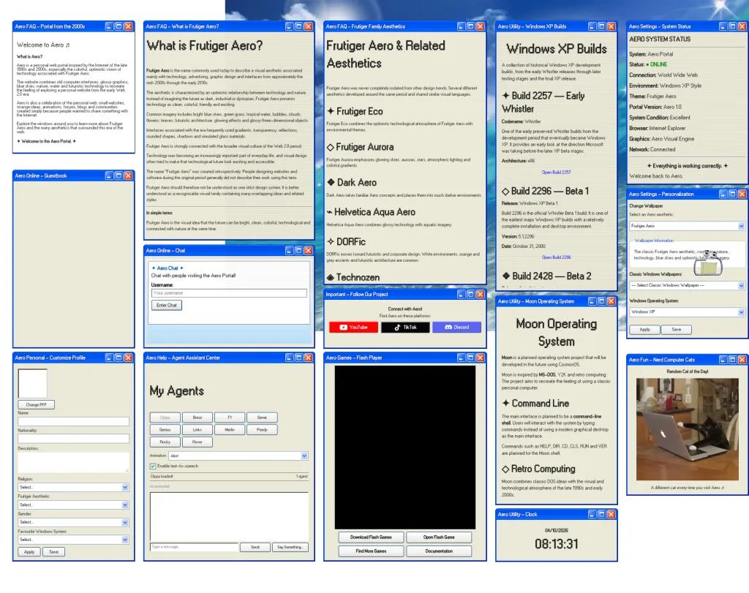Viewport: 749px width, 593px height.
Task: Uncheck Enable text-to-speech checkbox
Action: [x=153, y=466]
